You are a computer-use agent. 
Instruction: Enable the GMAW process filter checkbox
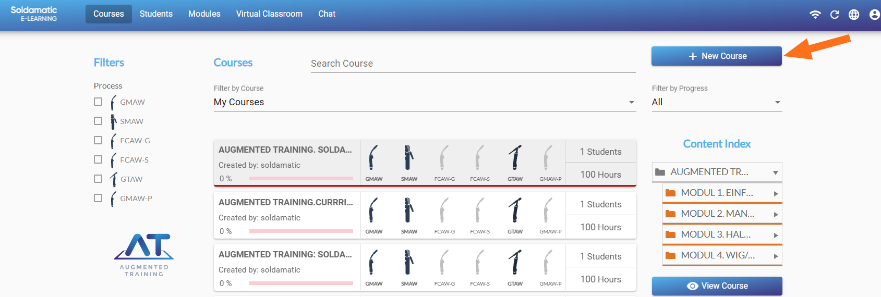pyautogui.click(x=98, y=102)
